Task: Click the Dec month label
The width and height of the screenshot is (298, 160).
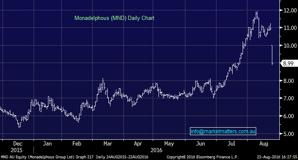Action: point(18,144)
